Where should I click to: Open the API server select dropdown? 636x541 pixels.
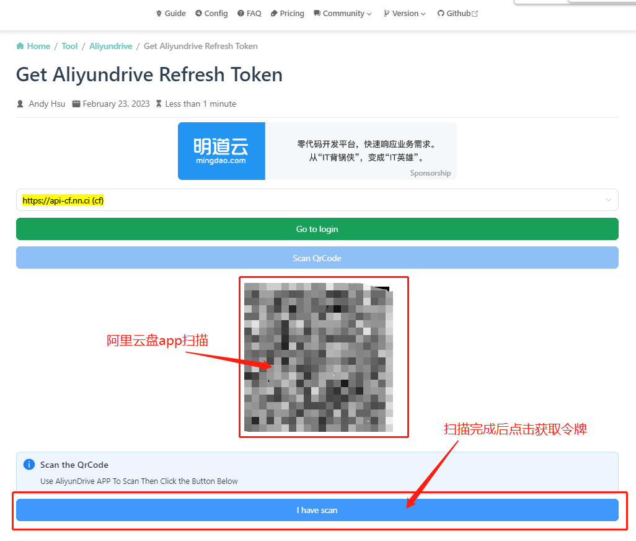point(317,200)
